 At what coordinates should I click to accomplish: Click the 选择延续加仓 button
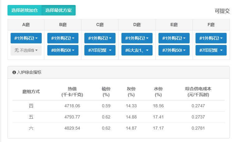coord(25,10)
